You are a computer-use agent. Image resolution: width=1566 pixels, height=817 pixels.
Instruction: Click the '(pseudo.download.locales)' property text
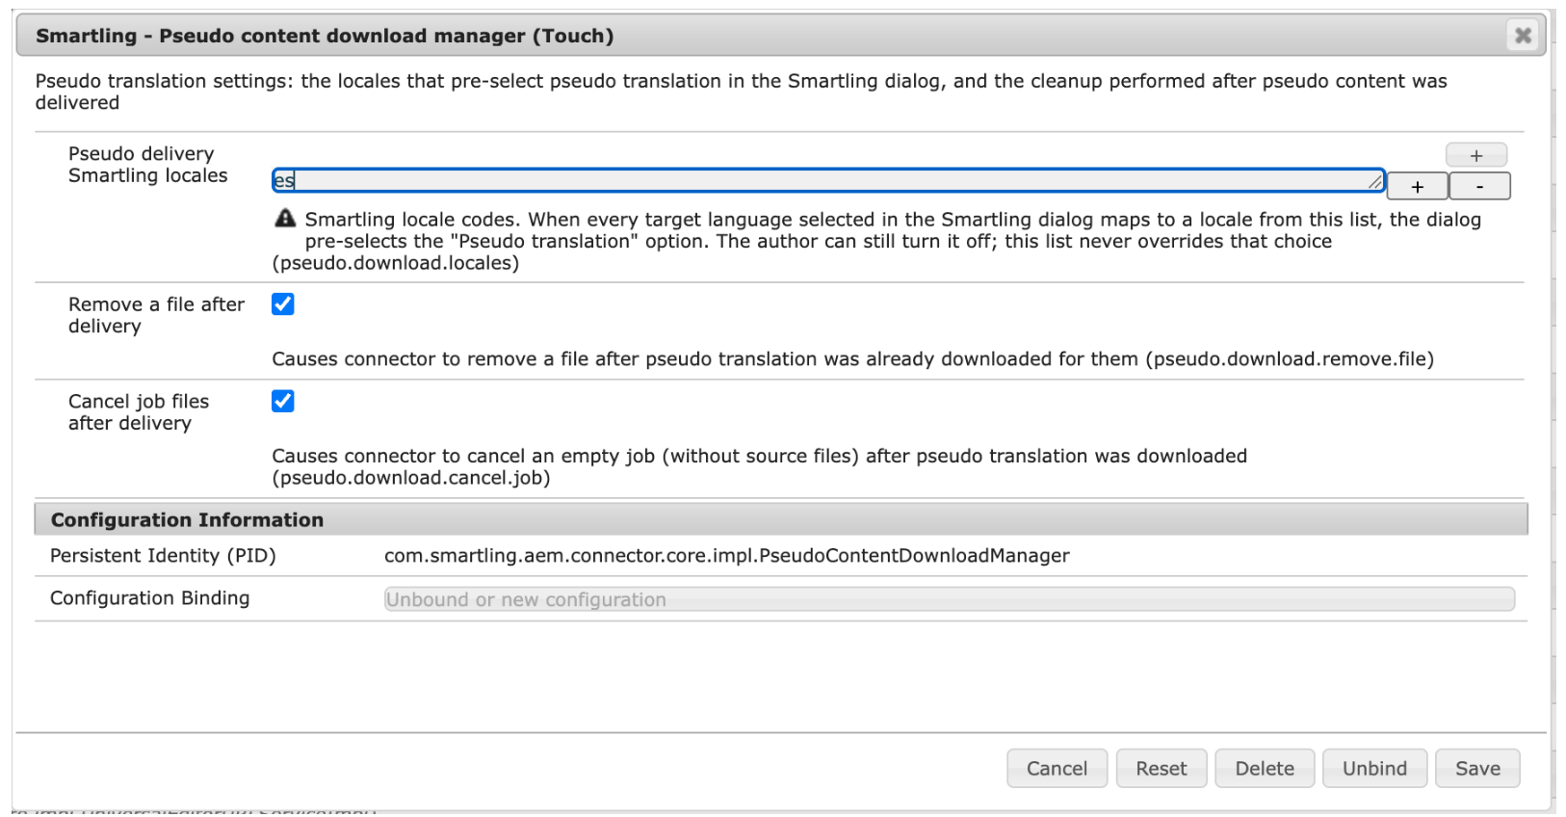tap(396, 263)
